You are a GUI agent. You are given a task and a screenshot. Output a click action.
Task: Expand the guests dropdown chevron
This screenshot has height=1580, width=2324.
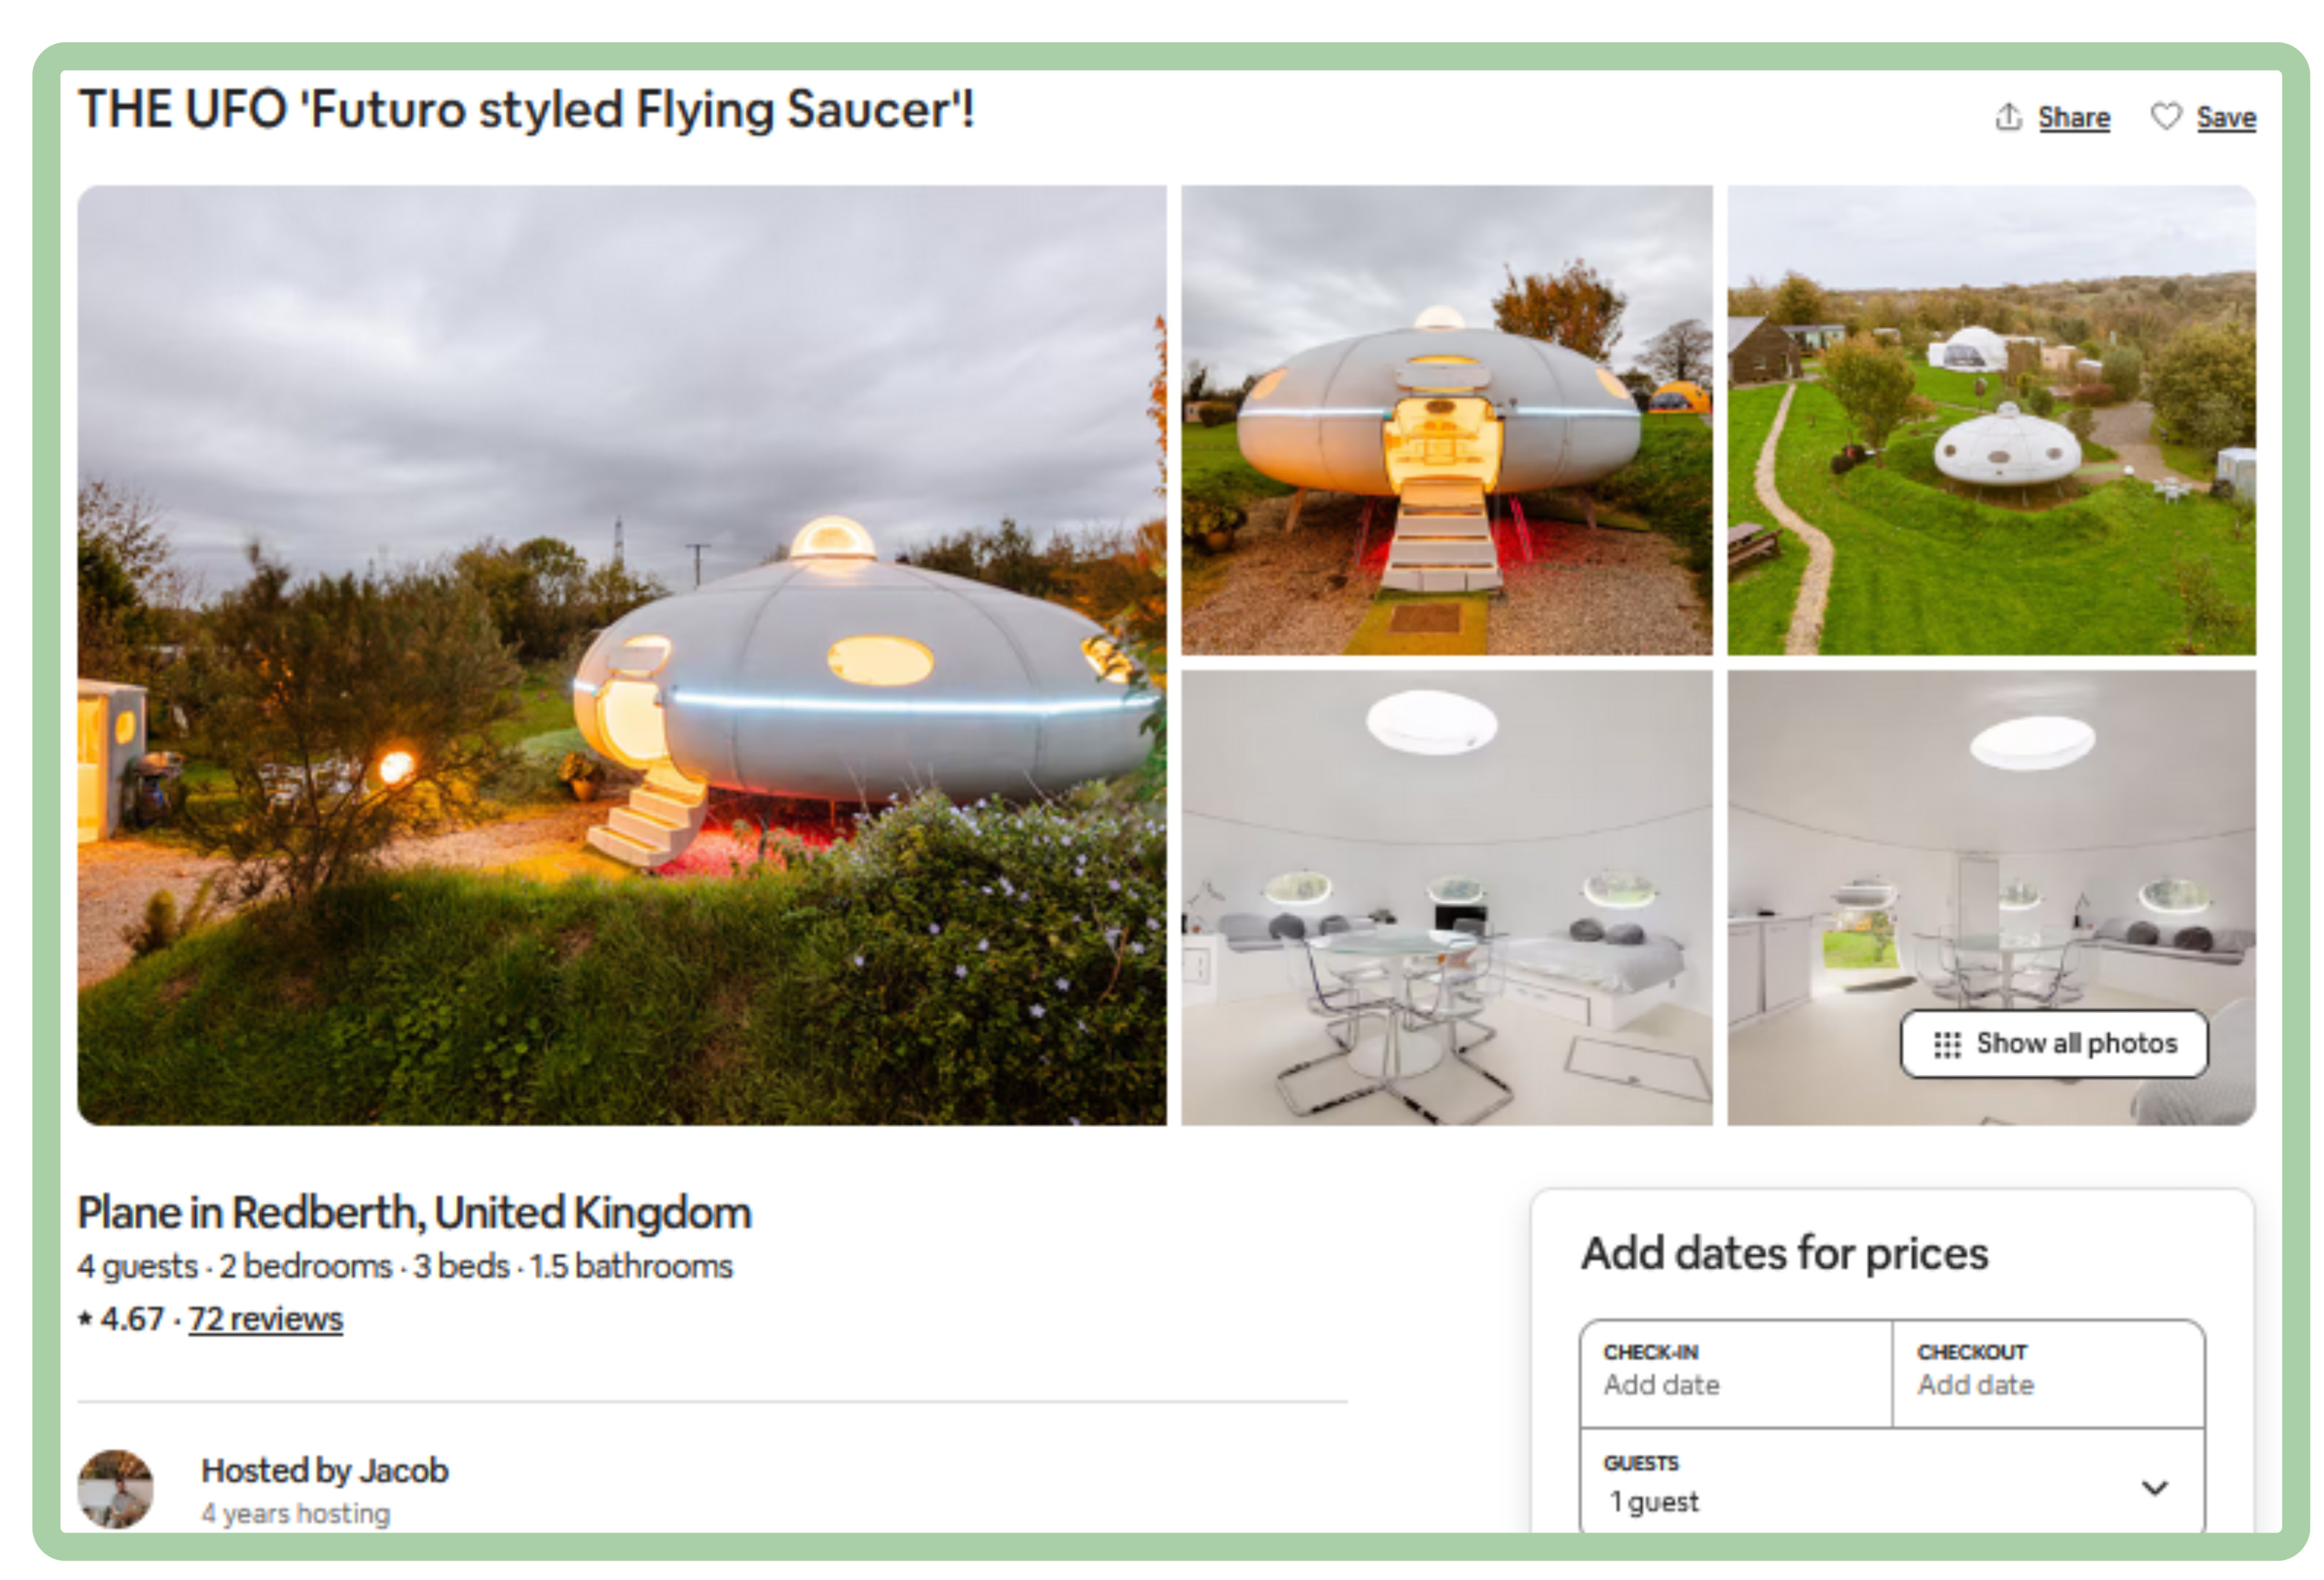click(x=2154, y=1487)
